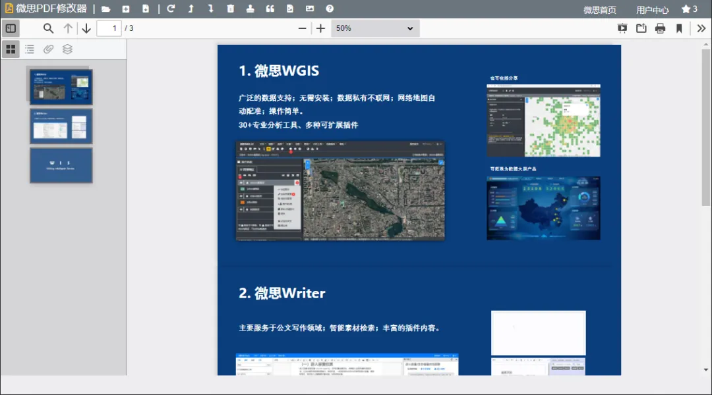The height and width of the screenshot is (395, 712).
Task: Start presentation mode
Action: point(622,28)
